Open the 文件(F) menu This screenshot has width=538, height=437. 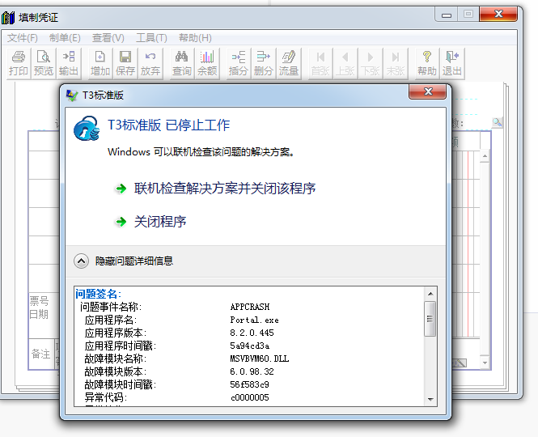pos(23,38)
